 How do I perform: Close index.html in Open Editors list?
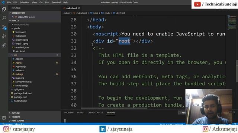pyautogui.click(x=13, y=17)
